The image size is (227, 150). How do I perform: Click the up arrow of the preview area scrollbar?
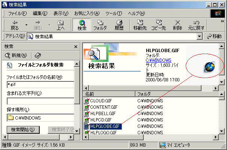(222, 46)
